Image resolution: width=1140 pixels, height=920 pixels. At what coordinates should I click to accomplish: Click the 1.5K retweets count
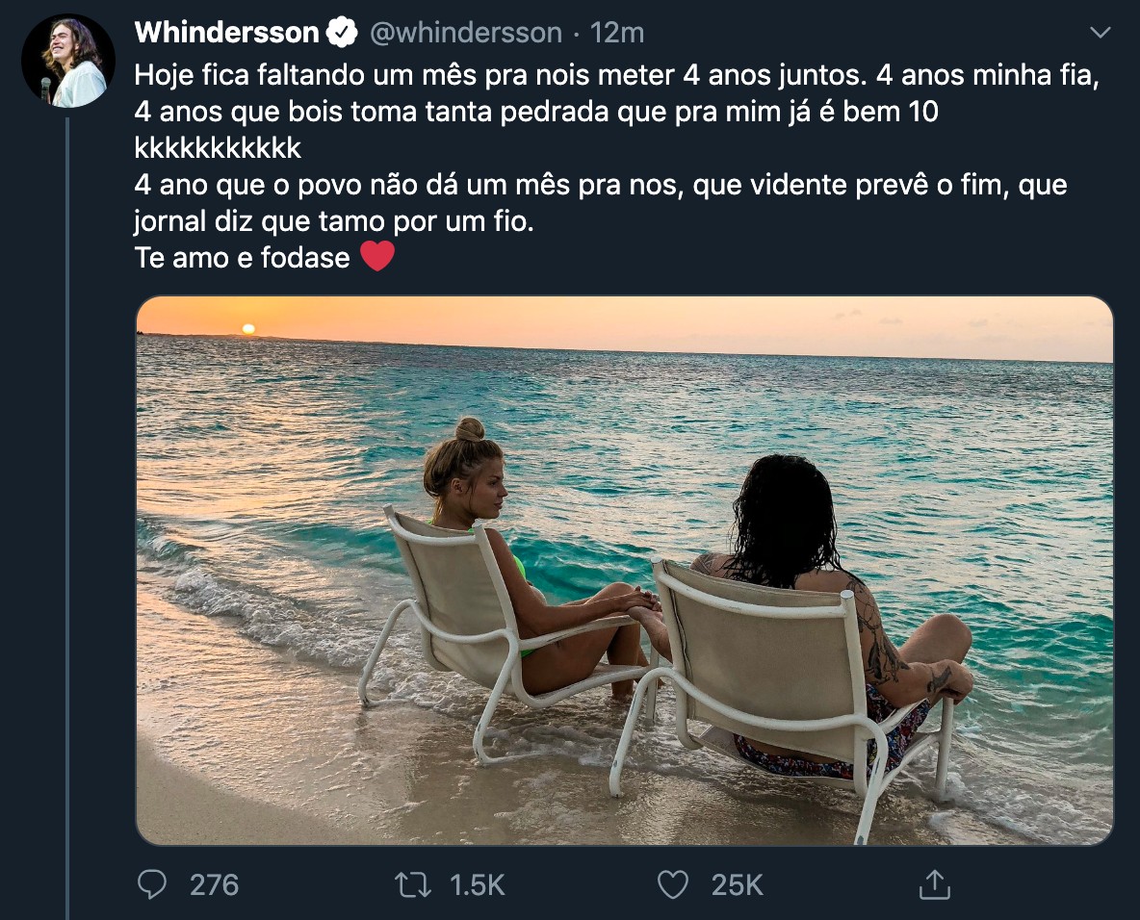coord(477,885)
